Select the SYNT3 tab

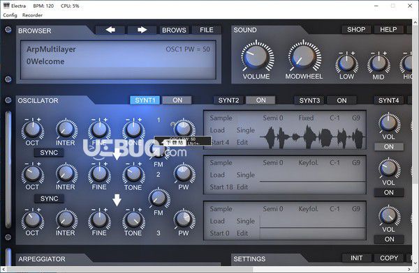(309, 100)
